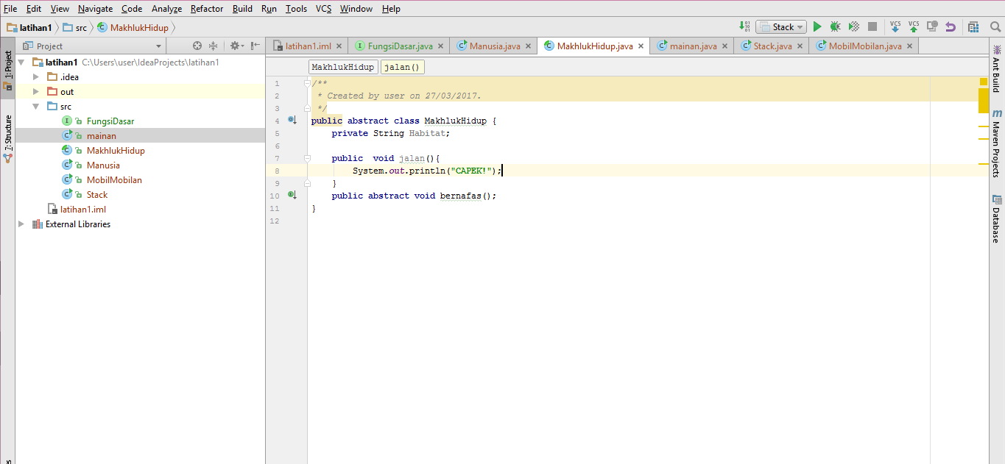The height and width of the screenshot is (464, 1005).
Task: Start debugging with the bug icon
Action: 835,26
